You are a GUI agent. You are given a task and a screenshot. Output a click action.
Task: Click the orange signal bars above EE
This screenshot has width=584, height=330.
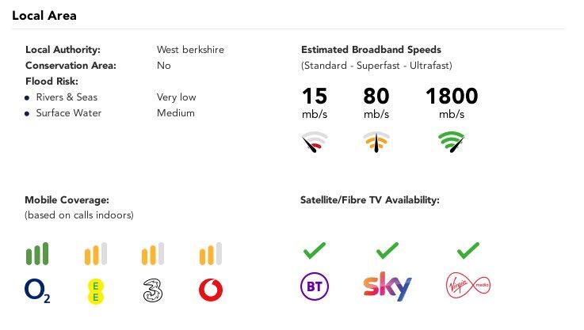point(95,254)
